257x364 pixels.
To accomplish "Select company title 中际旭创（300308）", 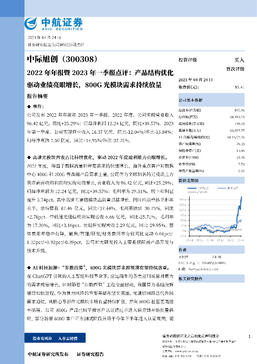I will 62,59.
